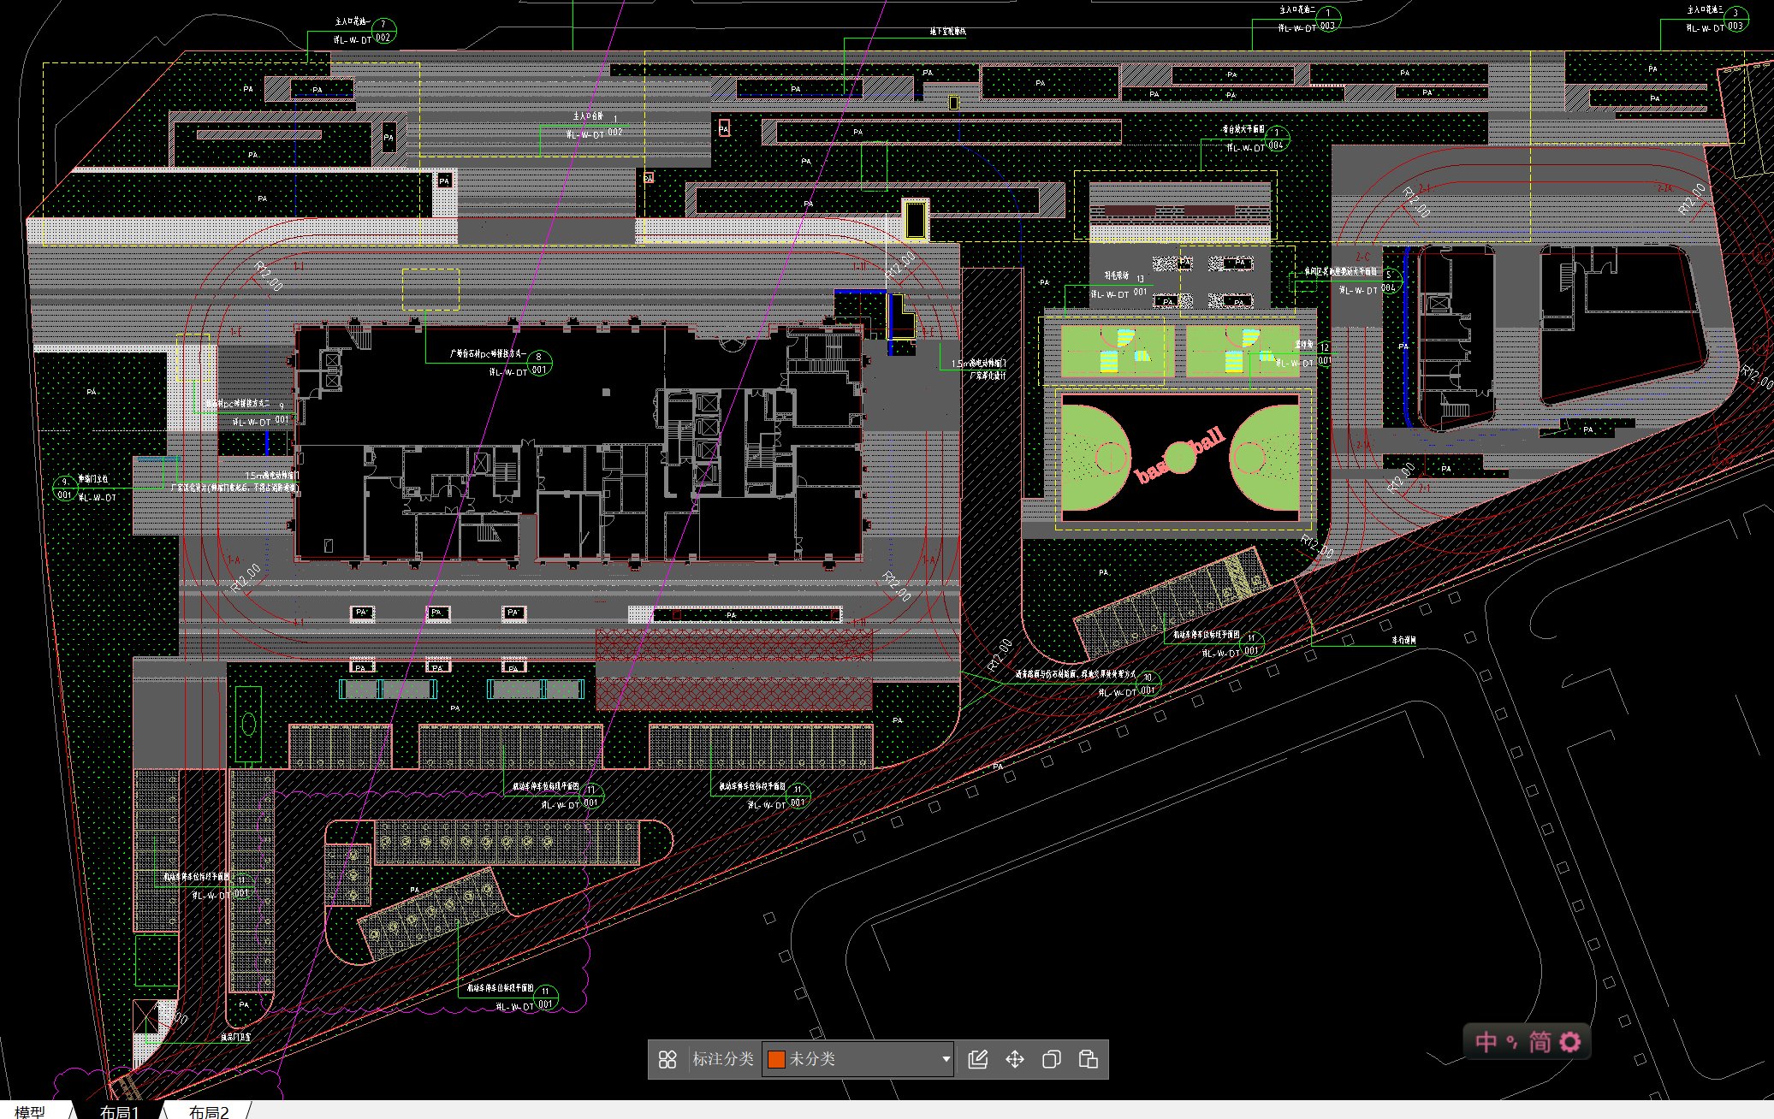The width and height of the screenshot is (1774, 1119).
Task: Switch to the 模型 tab
Action: coord(30,1111)
